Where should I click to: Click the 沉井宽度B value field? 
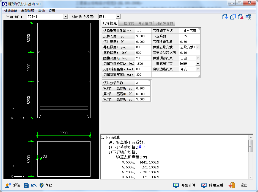click(143, 42)
